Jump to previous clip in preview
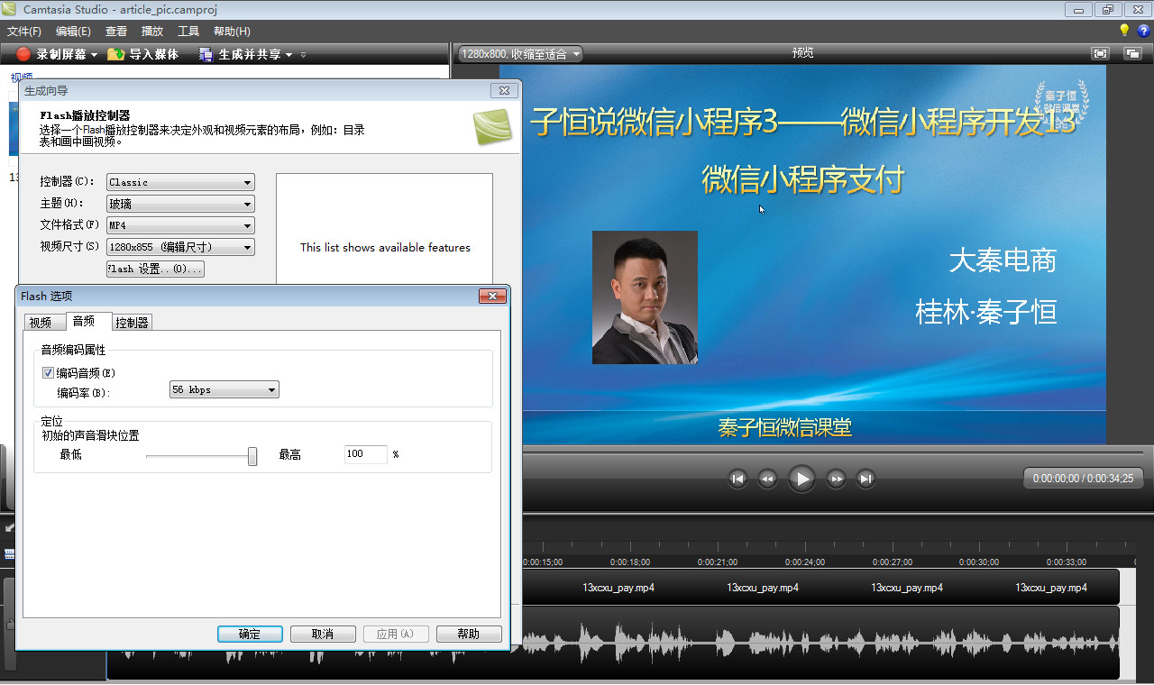 coord(737,479)
